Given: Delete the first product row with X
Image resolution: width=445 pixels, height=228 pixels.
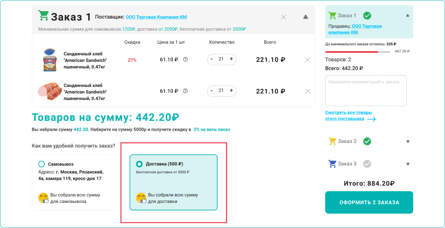Looking at the screenshot, I should click(x=308, y=60).
